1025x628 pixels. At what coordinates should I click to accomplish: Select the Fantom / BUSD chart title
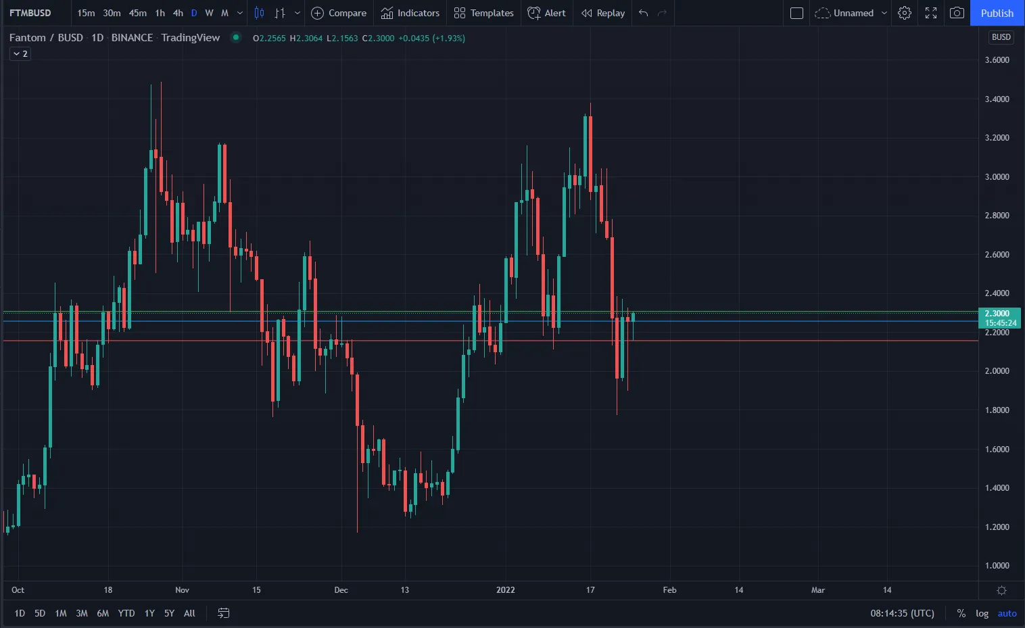click(x=46, y=37)
